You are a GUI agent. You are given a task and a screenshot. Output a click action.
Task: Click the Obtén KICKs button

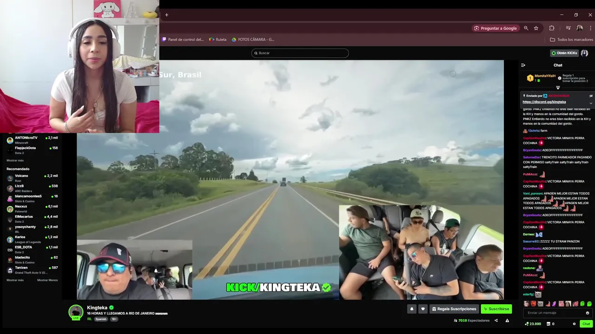(x=564, y=53)
